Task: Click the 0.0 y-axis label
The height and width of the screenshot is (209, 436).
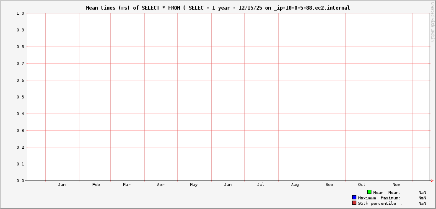Action: [20, 181]
